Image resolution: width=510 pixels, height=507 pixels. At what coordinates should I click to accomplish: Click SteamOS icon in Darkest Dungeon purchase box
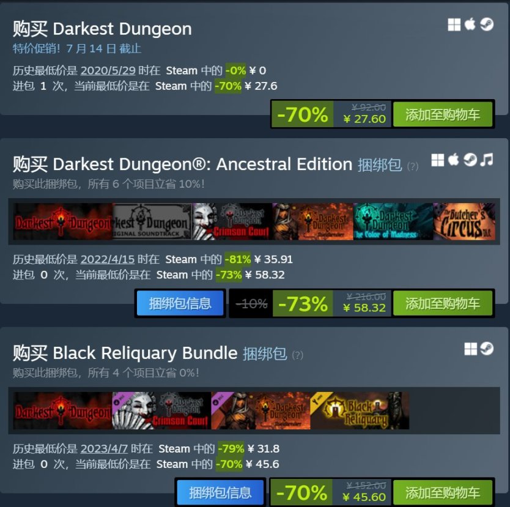coord(487,24)
